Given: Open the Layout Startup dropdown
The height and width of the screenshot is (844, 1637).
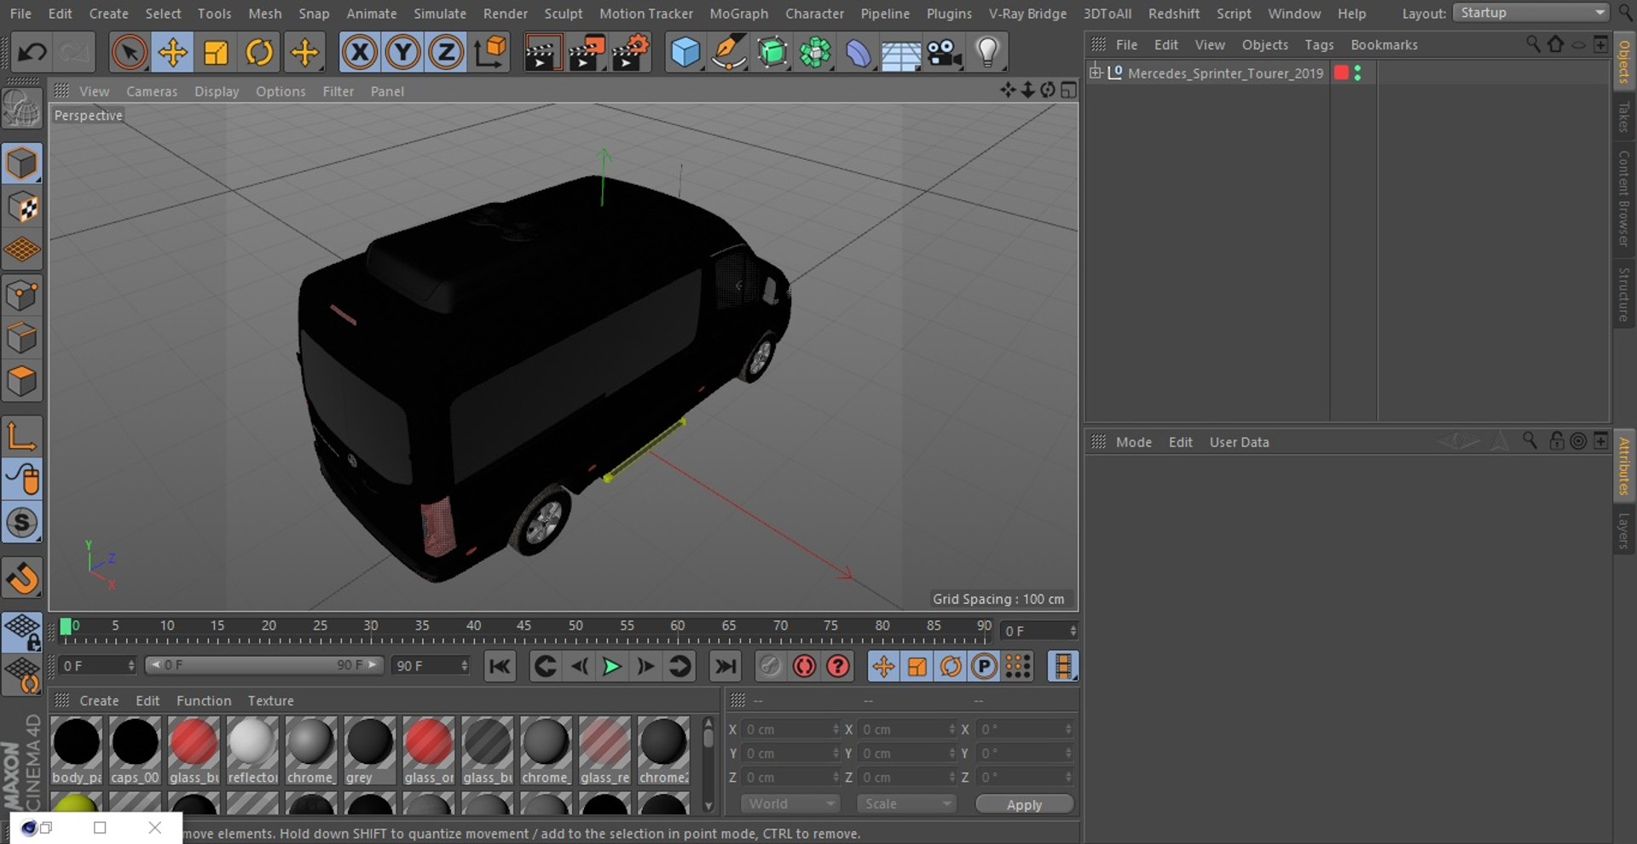Looking at the screenshot, I should point(1531,13).
